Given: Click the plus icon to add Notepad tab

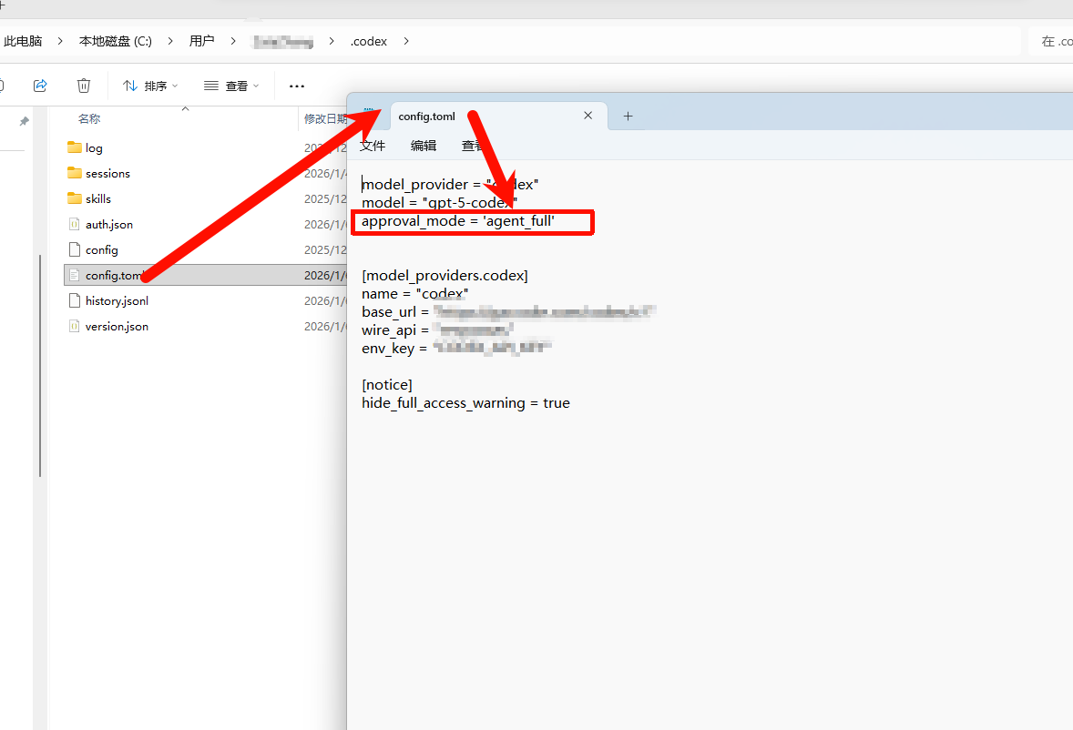Looking at the screenshot, I should click(628, 116).
